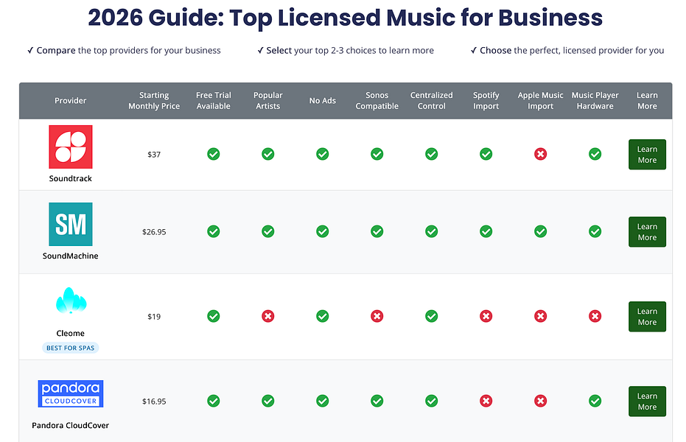686x442 pixels.
Task: Open the Pandora CloudCover logo
Action: tap(71, 393)
